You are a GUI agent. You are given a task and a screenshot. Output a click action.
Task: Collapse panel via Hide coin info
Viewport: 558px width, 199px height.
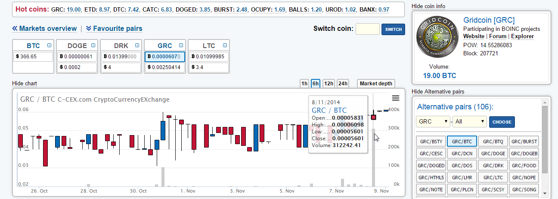[x=428, y=6]
